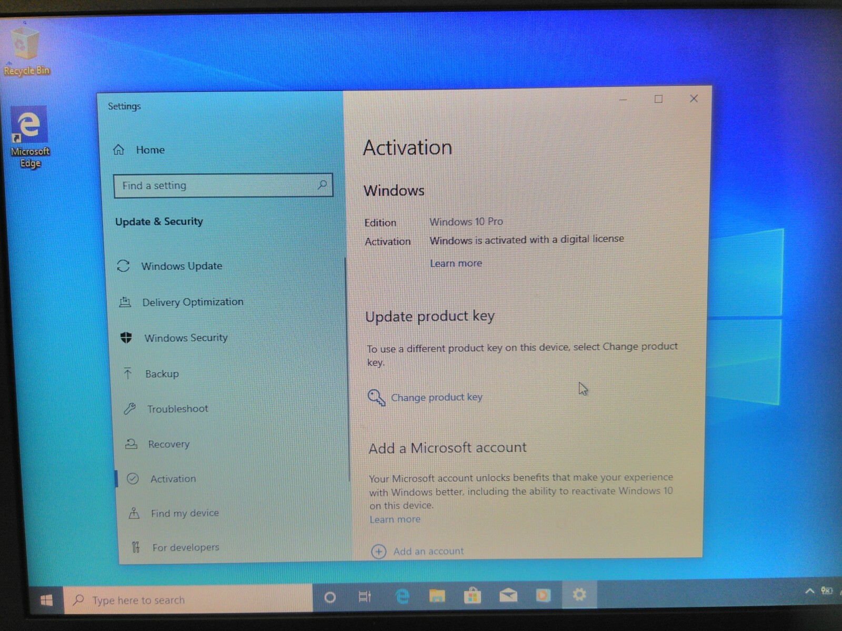Click the Windows Update refresh arrows icon
This screenshot has height=631, width=842.
click(x=123, y=266)
